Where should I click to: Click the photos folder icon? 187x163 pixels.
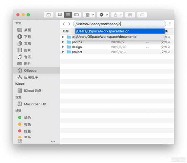click(x=69, y=42)
